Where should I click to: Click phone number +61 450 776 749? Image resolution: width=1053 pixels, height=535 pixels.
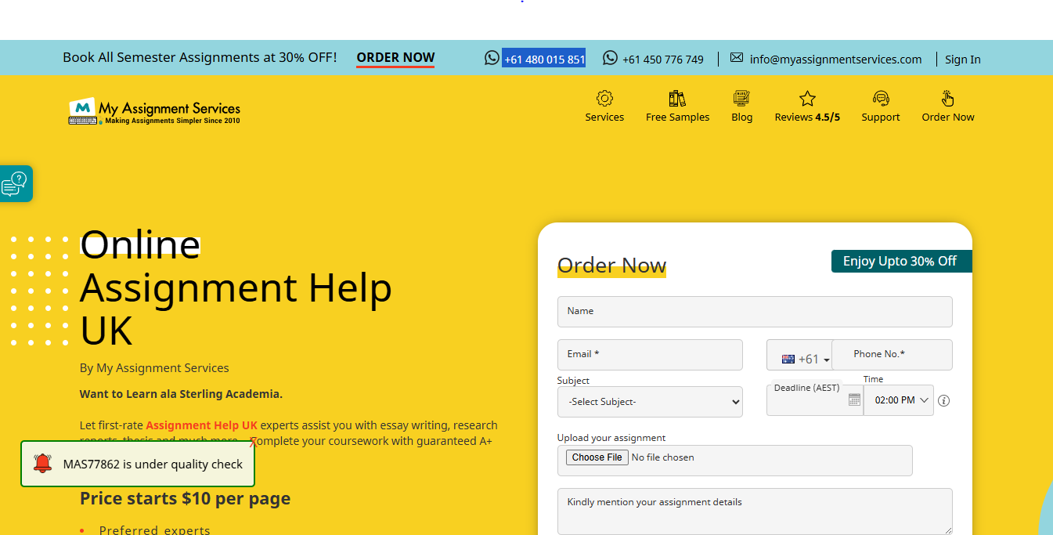(x=662, y=59)
